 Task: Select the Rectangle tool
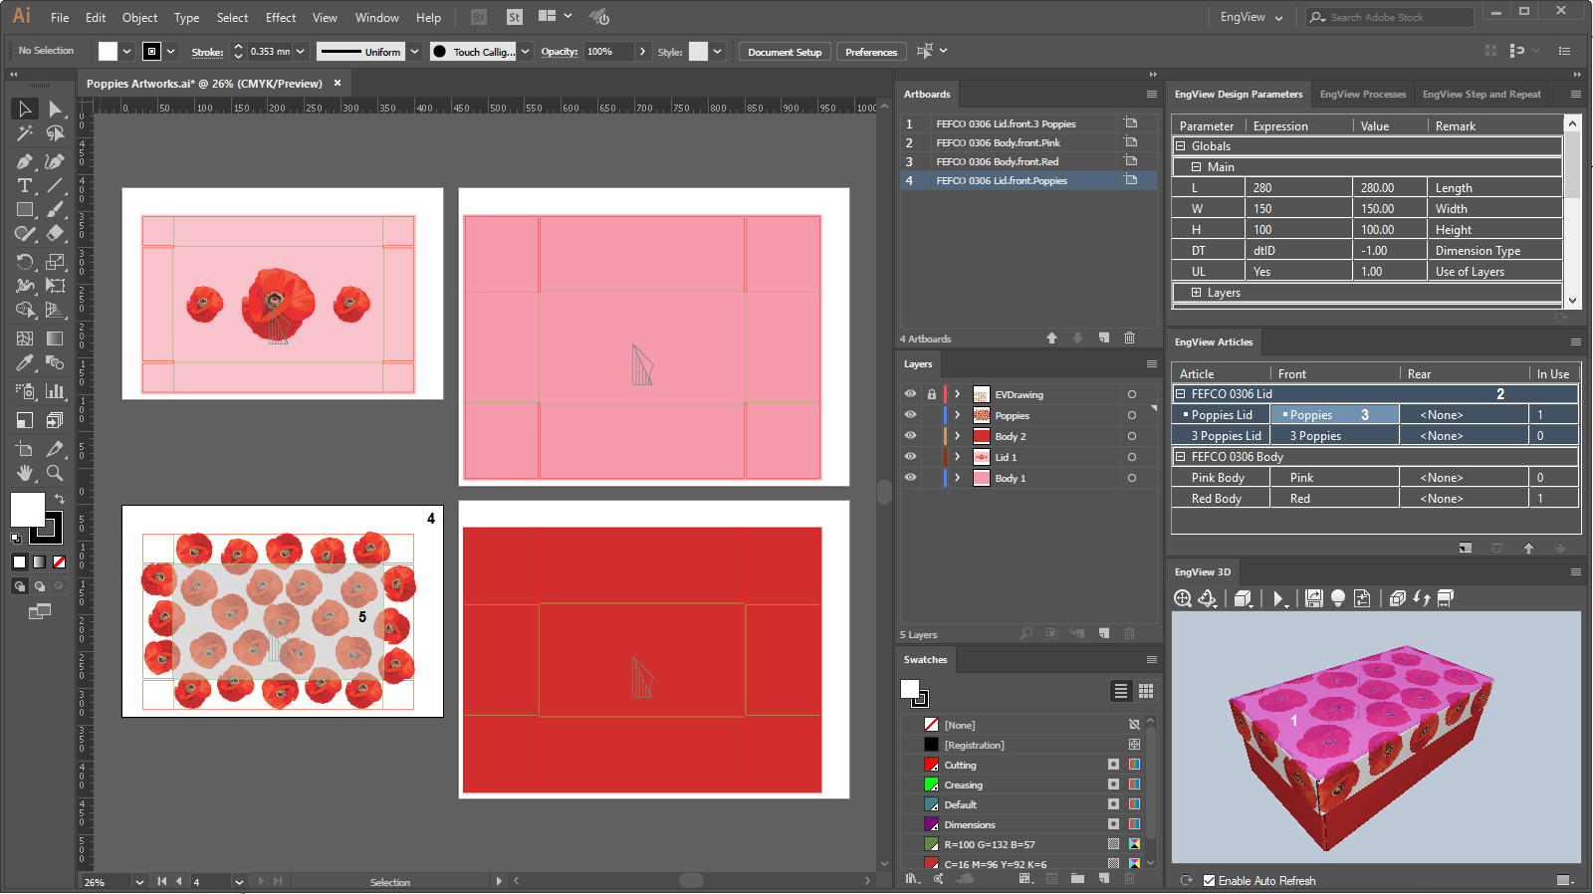click(x=25, y=210)
